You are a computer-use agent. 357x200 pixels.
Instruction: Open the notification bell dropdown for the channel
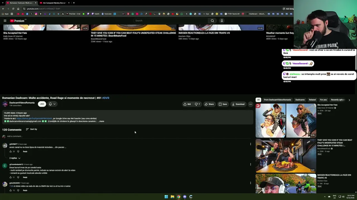pos(52,104)
